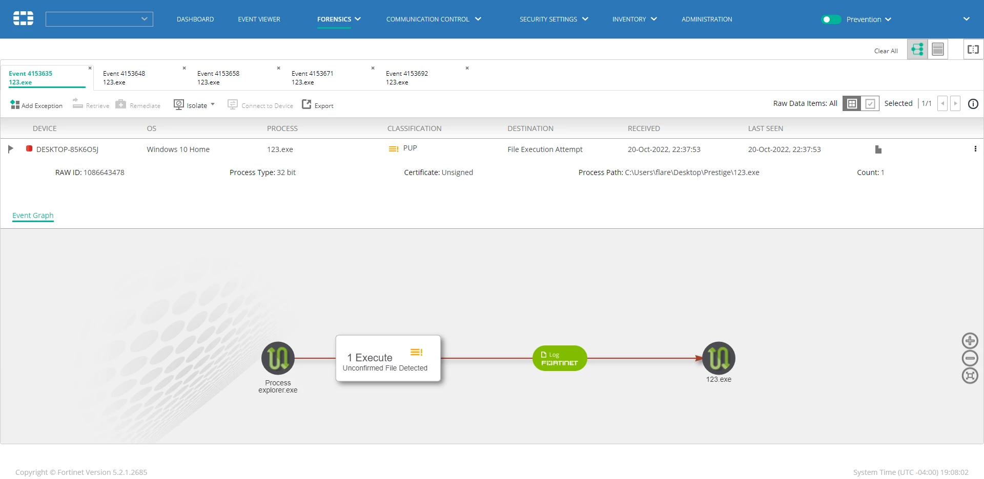Open the user account chevron menu

[x=966, y=19]
